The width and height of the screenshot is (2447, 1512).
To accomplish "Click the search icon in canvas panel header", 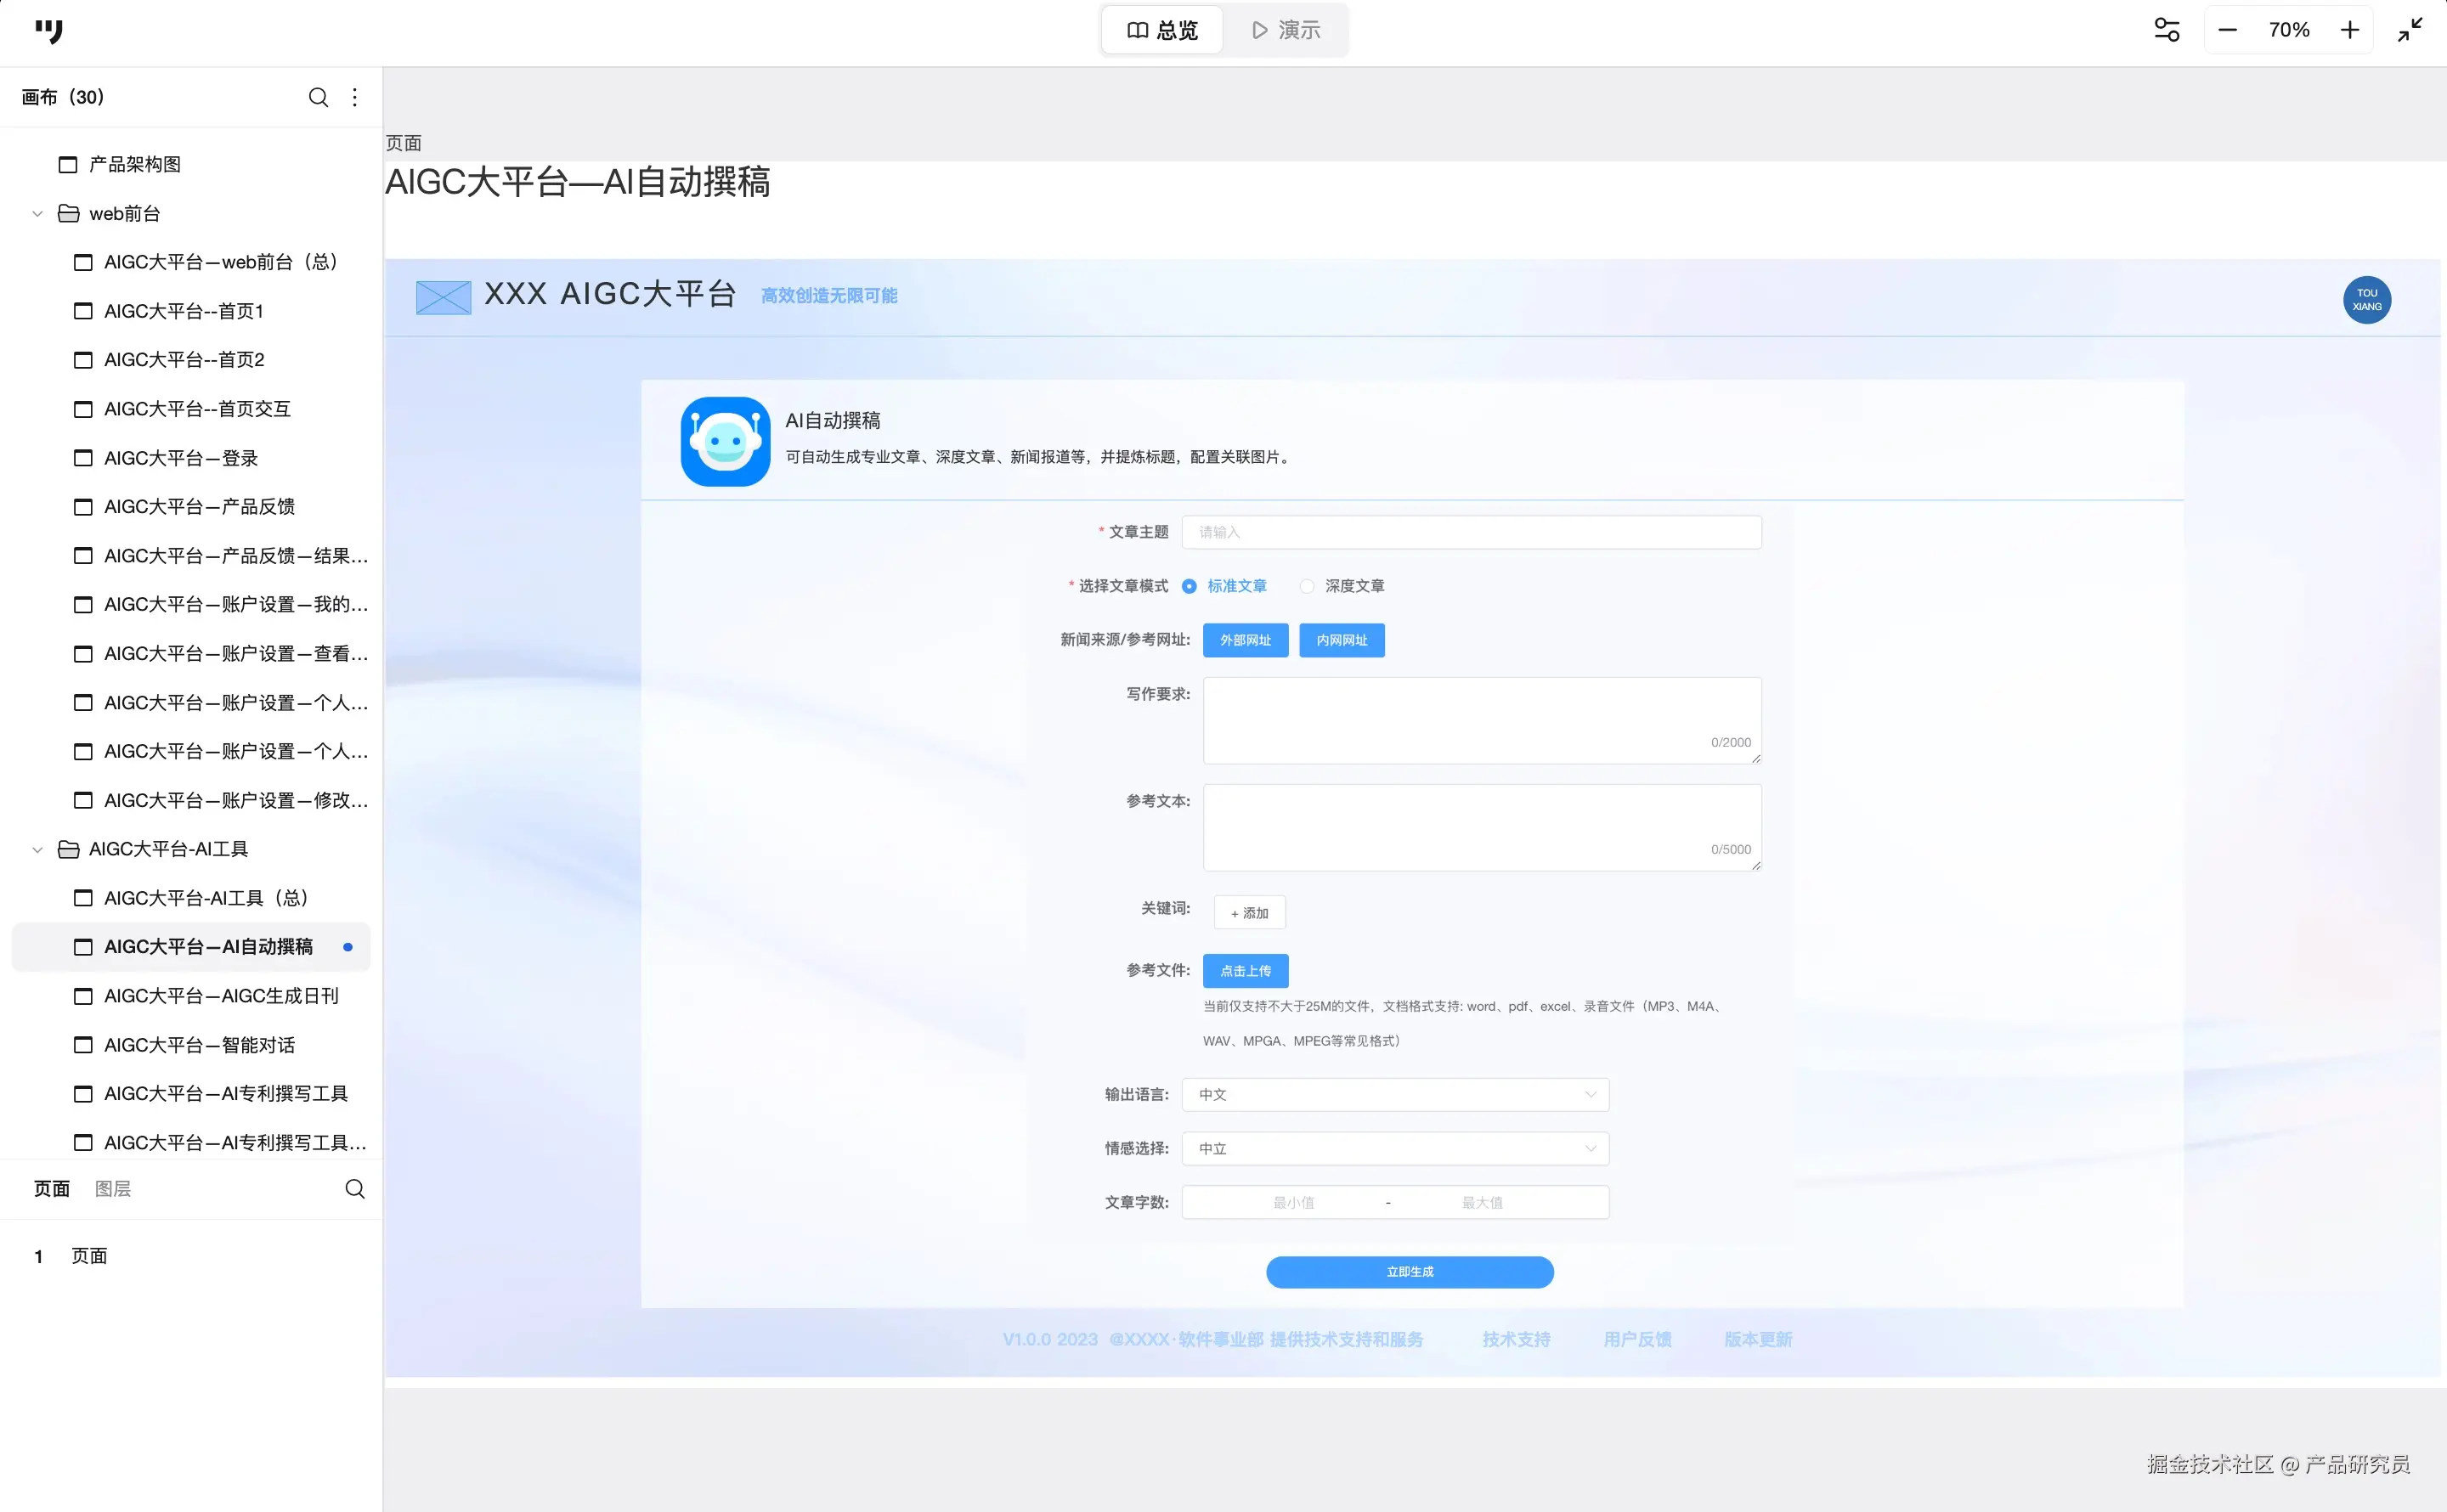I will pos(318,97).
